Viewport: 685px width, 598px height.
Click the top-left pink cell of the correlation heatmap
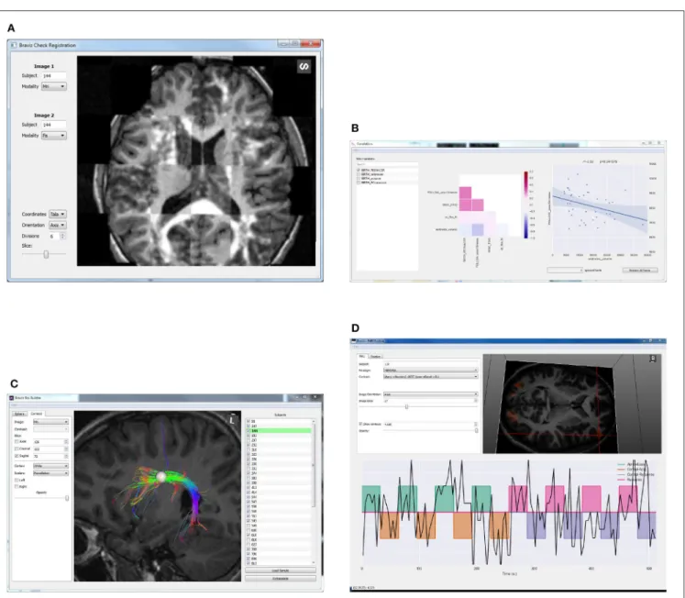coord(465,193)
